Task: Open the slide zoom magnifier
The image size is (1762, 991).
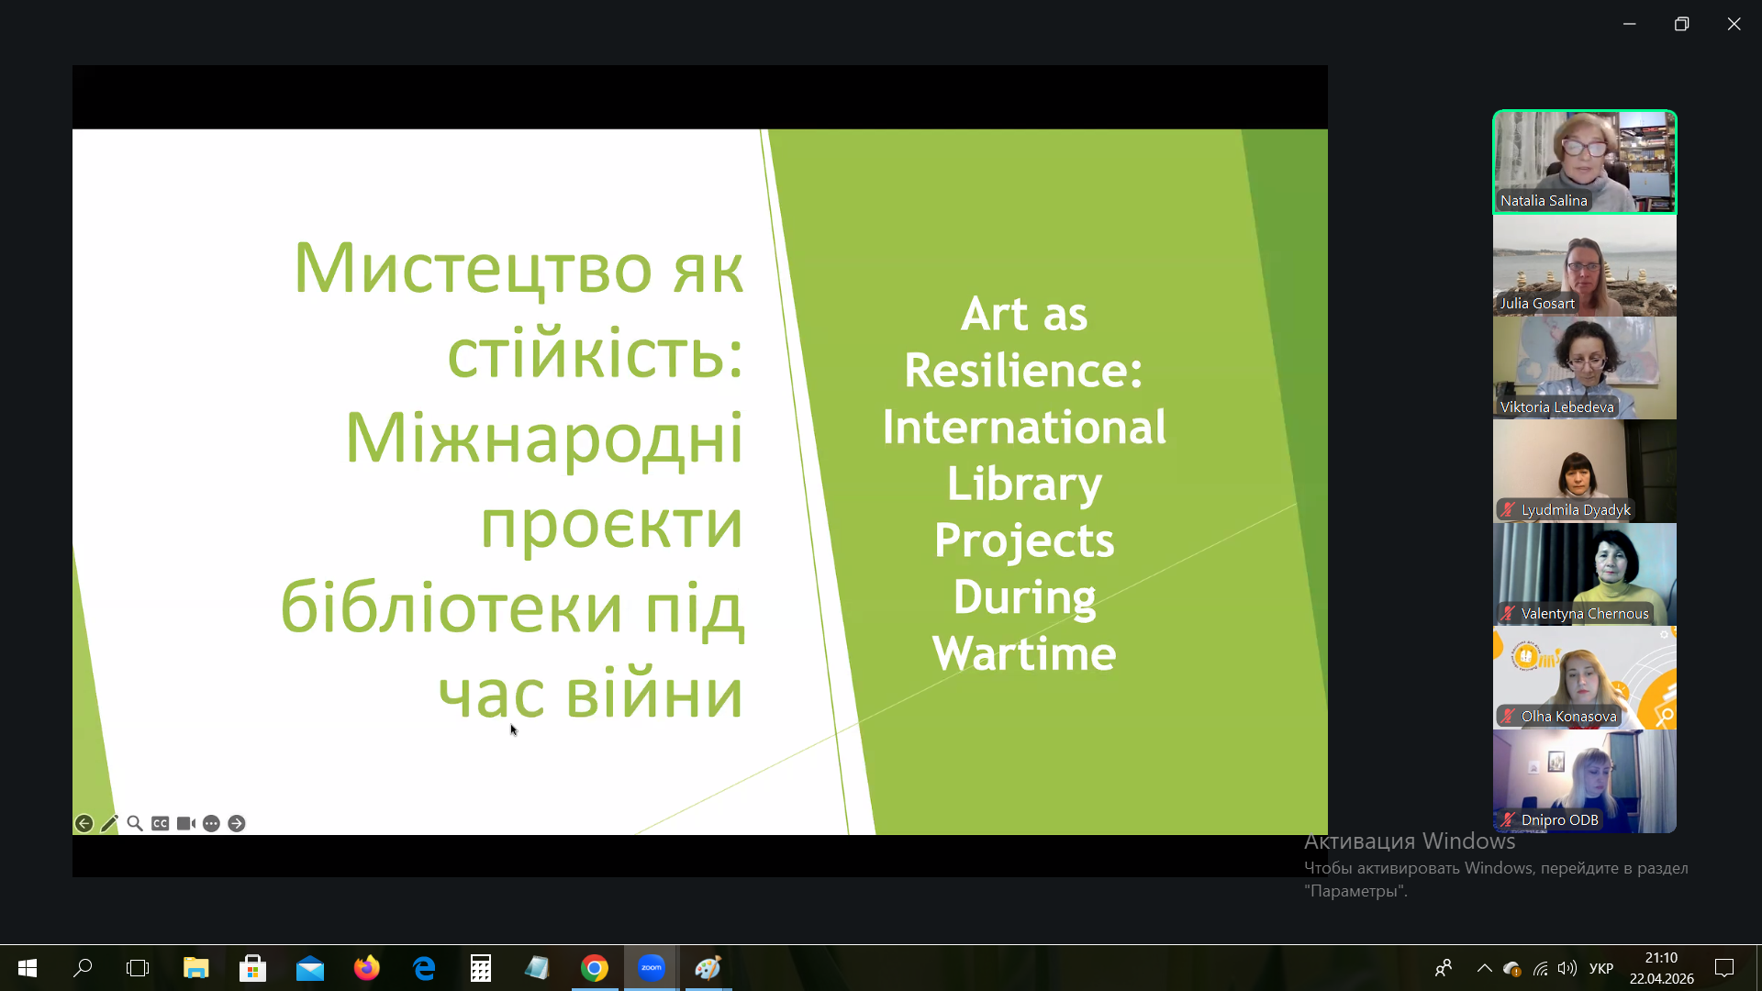Action: coord(135,823)
